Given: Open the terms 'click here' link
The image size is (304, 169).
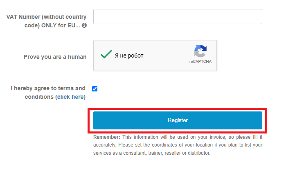Looking at the screenshot, I should (x=70, y=97).
